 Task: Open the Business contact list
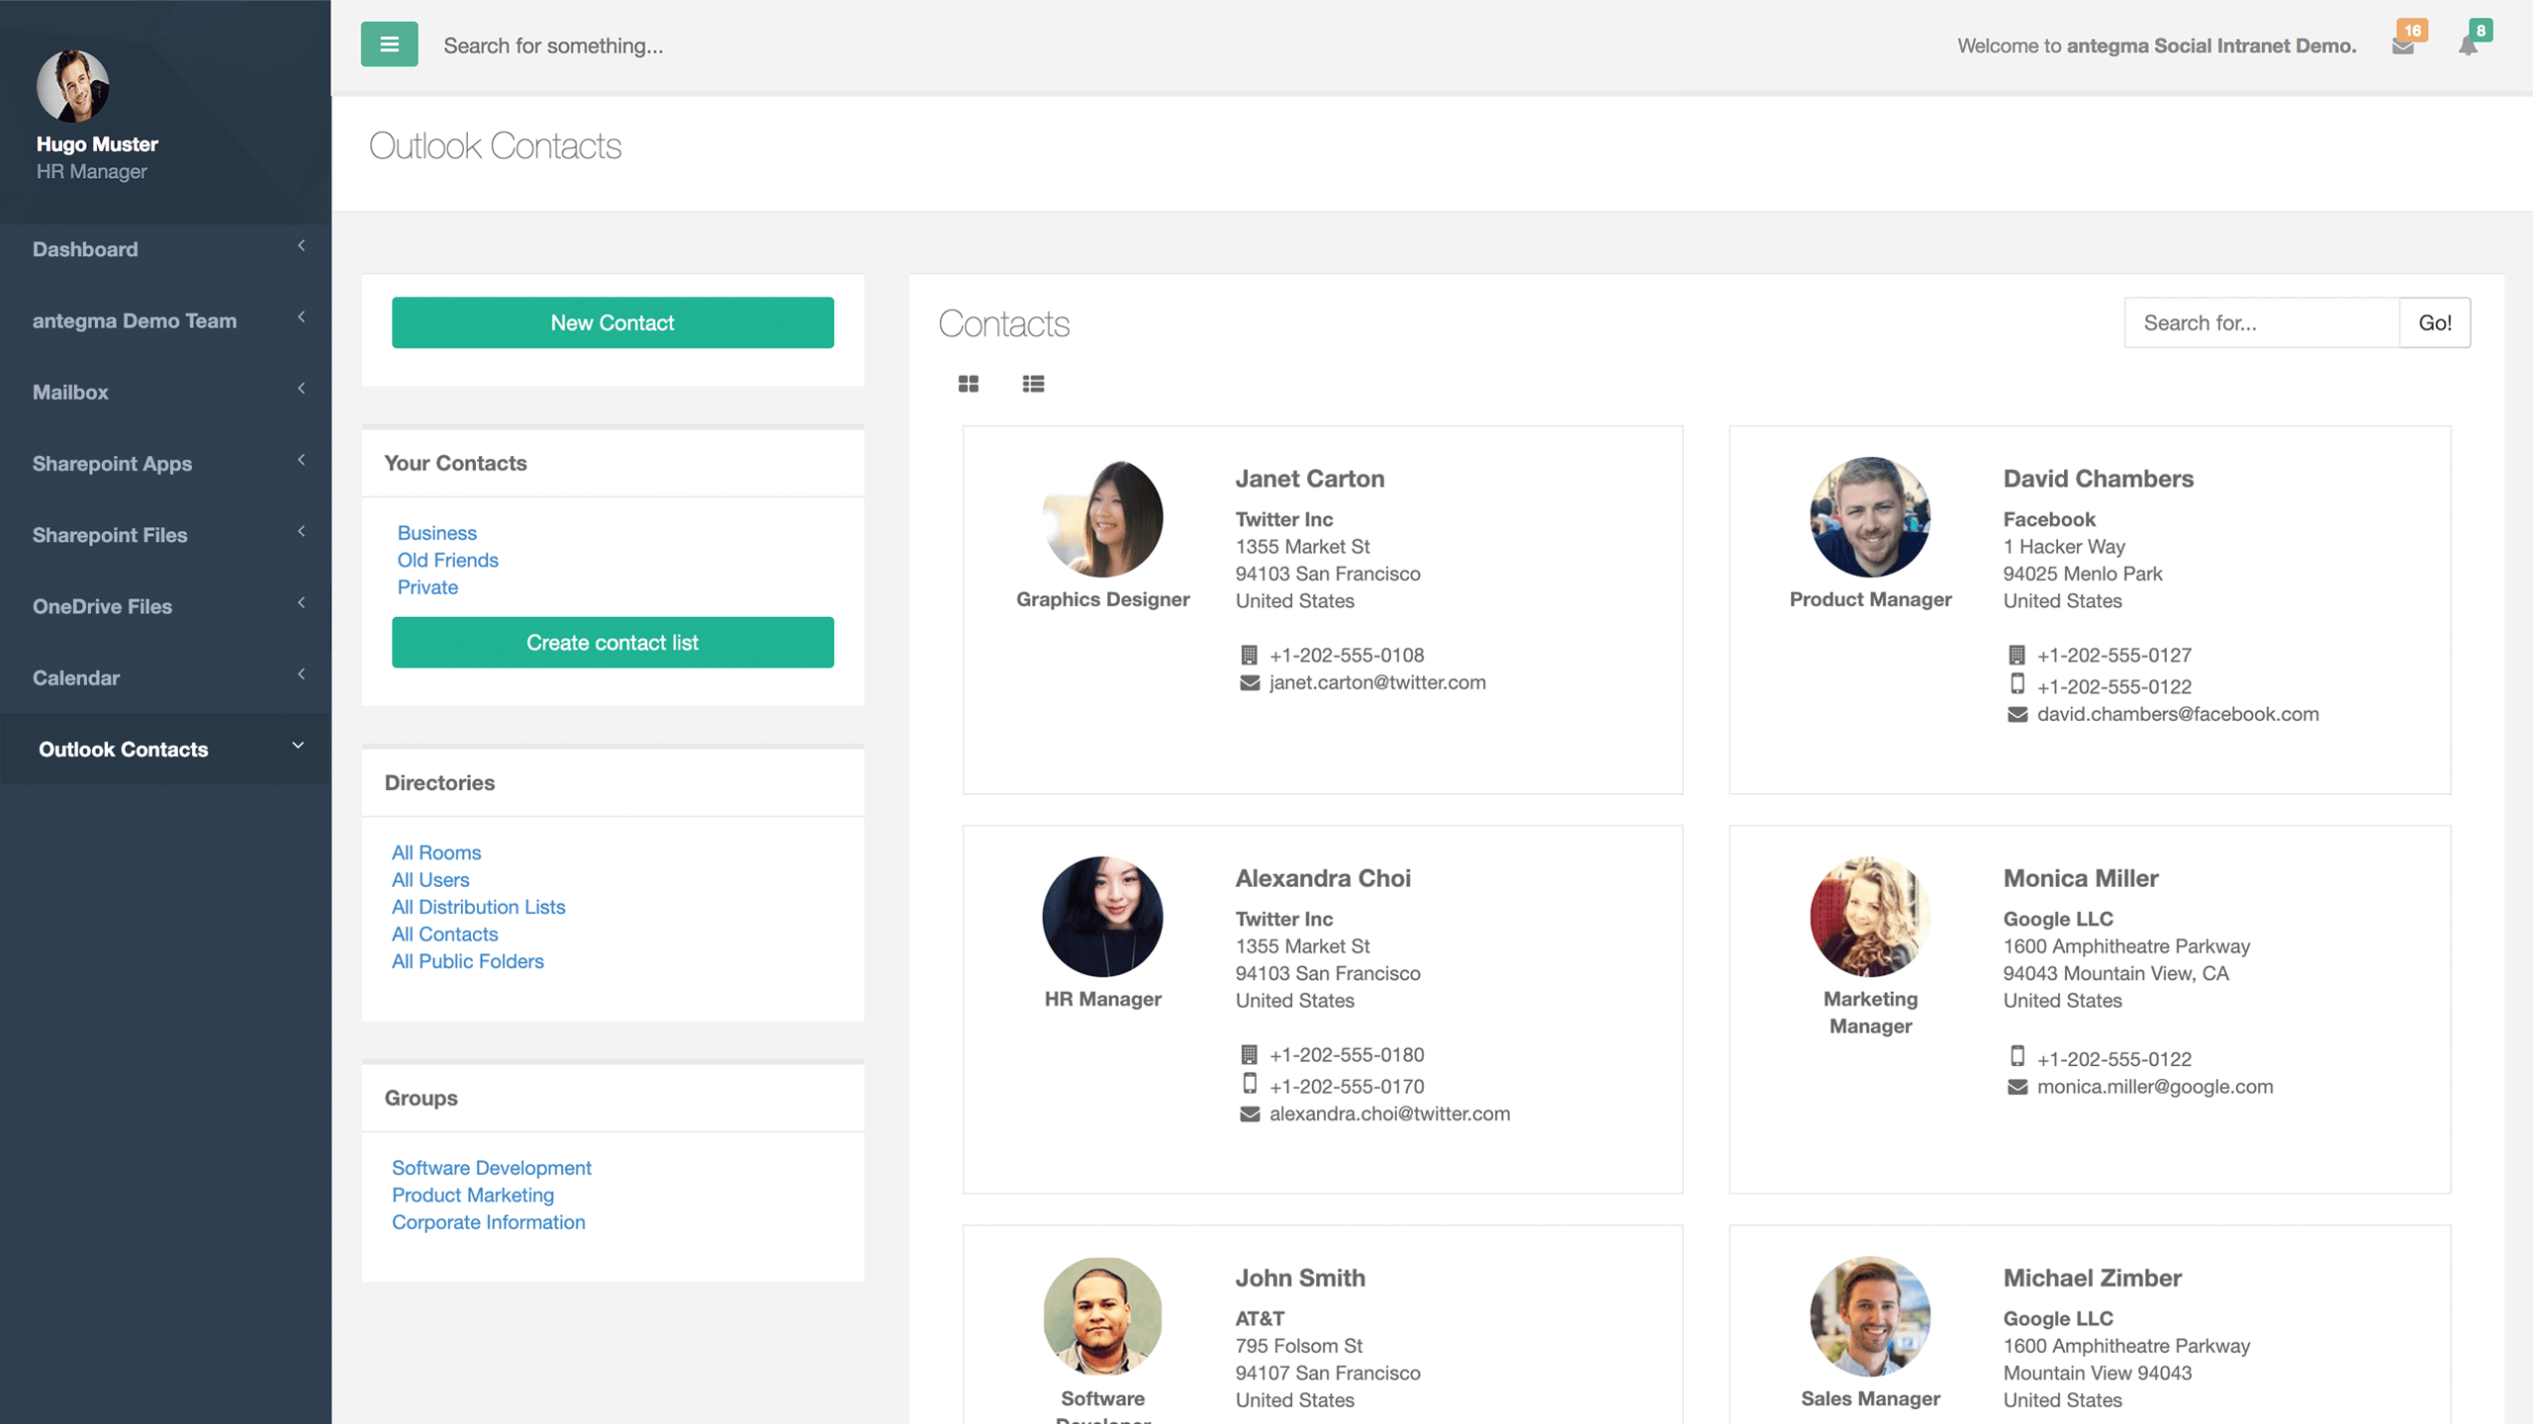tap(436, 533)
